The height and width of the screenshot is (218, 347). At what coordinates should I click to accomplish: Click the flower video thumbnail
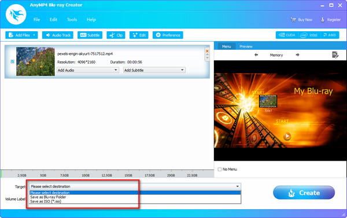35,61
